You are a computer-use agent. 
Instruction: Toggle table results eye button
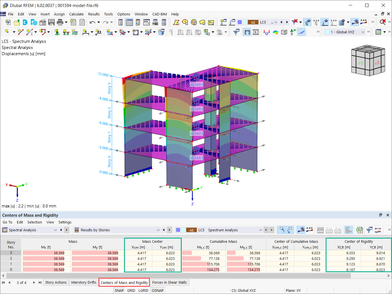pos(301,230)
